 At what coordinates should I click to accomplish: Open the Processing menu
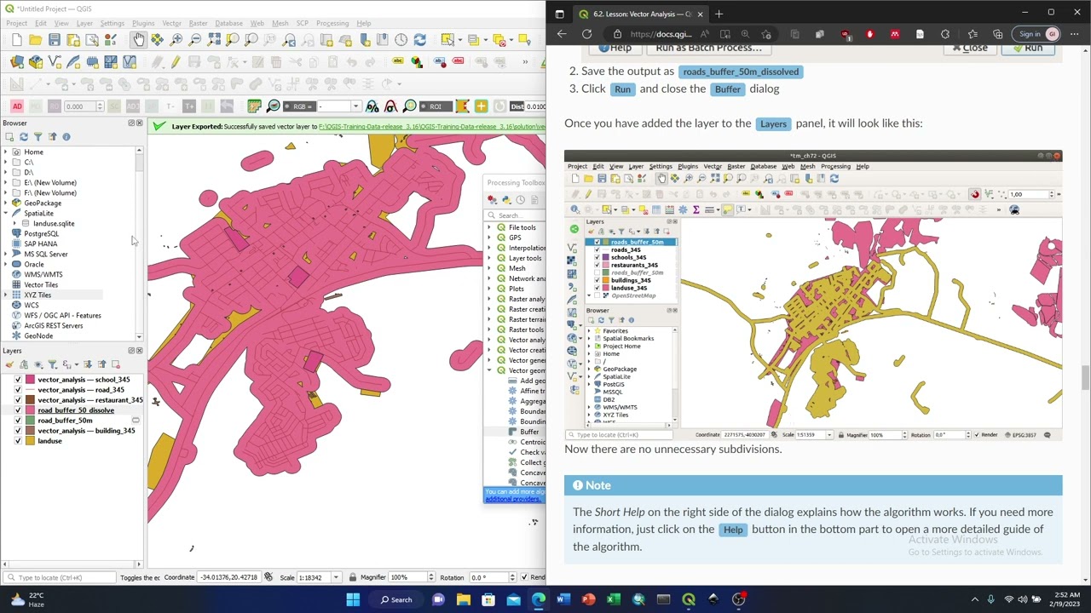(332, 23)
